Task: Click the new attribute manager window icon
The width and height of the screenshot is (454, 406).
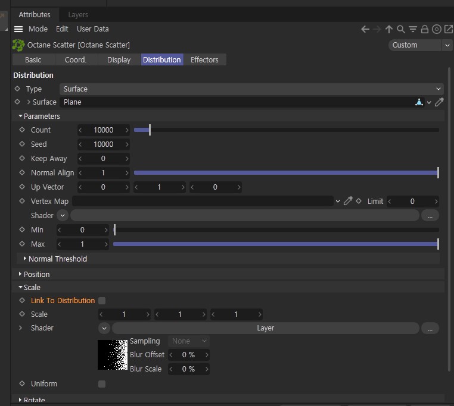Action: tap(448, 29)
